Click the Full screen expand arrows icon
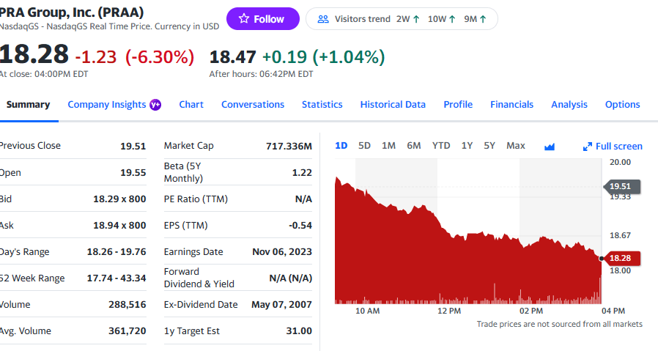This screenshot has height=351, width=658. click(x=587, y=147)
